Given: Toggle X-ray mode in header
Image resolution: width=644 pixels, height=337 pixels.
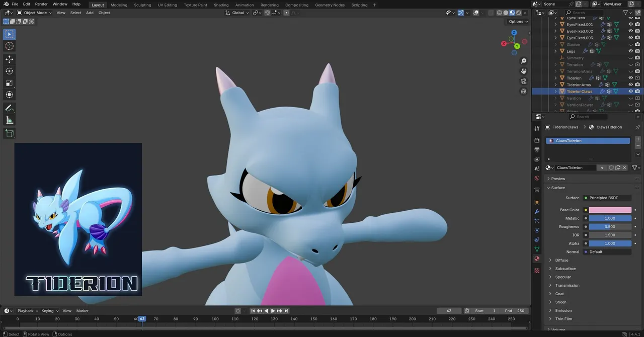Looking at the screenshot, I should point(491,13).
